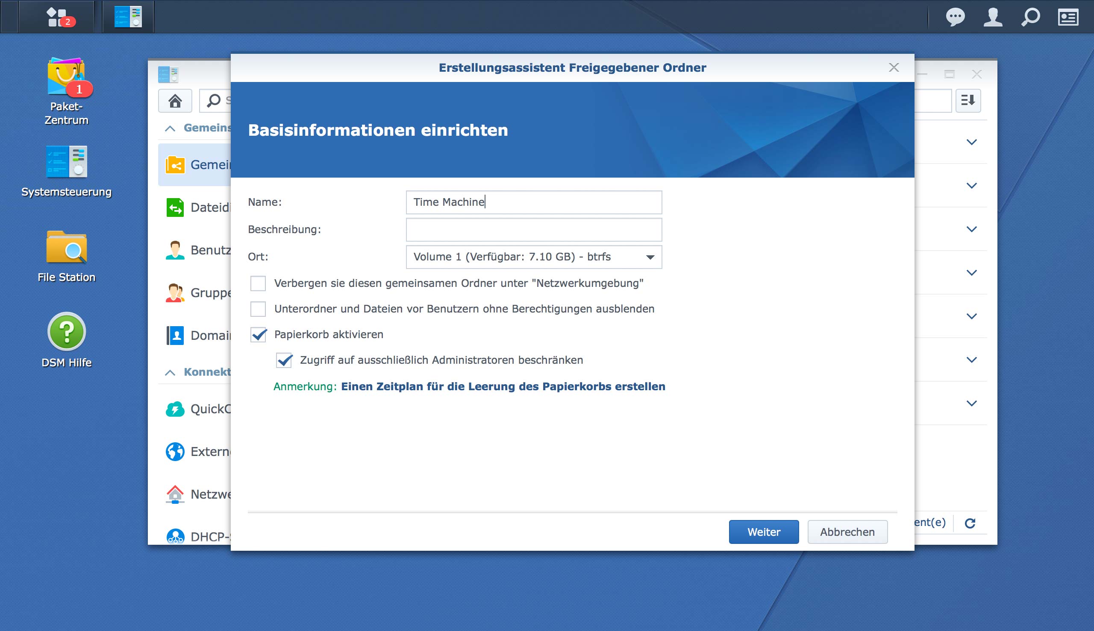The image size is (1094, 631).
Task: Toggle hiding folder under Netzwerkumgebung
Action: pyautogui.click(x=258, y=283)
